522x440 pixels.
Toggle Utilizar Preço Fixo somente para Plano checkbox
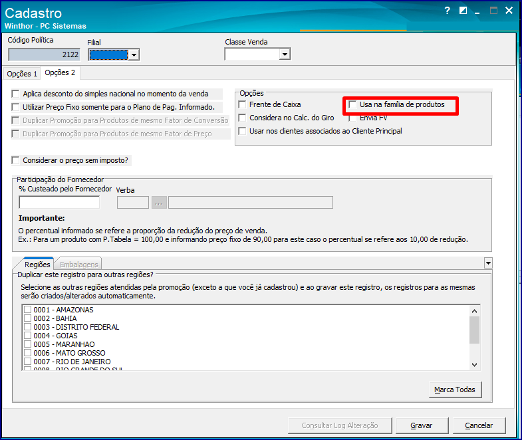tap(15, 107)
